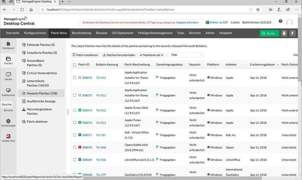Add page to favorites star icon
Screen dimensions: 302x180
click(x=258, y=9)
